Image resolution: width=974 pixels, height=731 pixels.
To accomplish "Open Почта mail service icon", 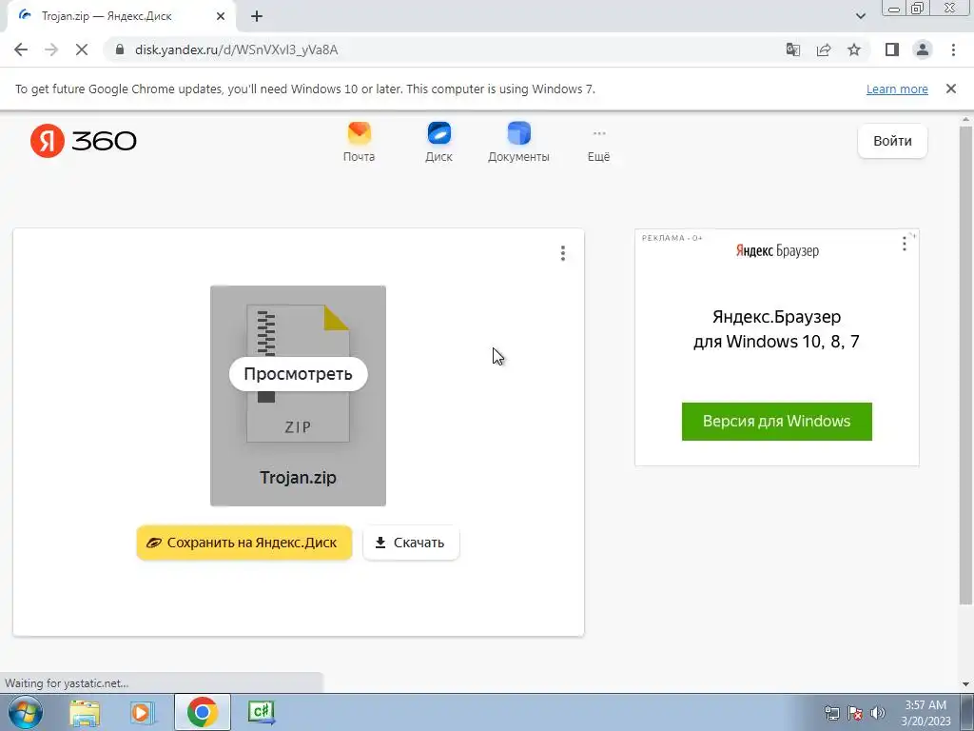I will (359, 143).
